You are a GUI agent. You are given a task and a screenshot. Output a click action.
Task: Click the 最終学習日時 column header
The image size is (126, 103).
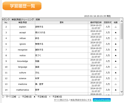96,22
